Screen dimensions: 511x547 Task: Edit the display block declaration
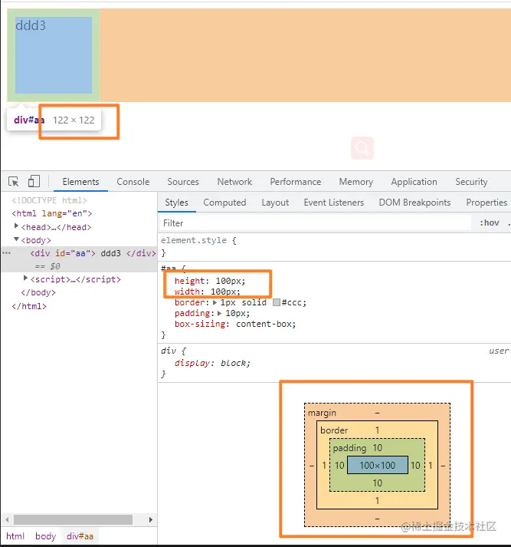coord(212,363)
